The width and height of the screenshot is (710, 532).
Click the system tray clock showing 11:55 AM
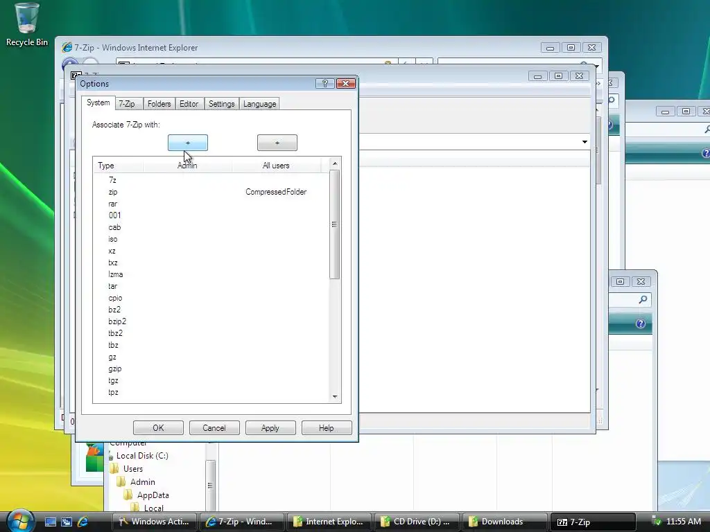[683, 522]
